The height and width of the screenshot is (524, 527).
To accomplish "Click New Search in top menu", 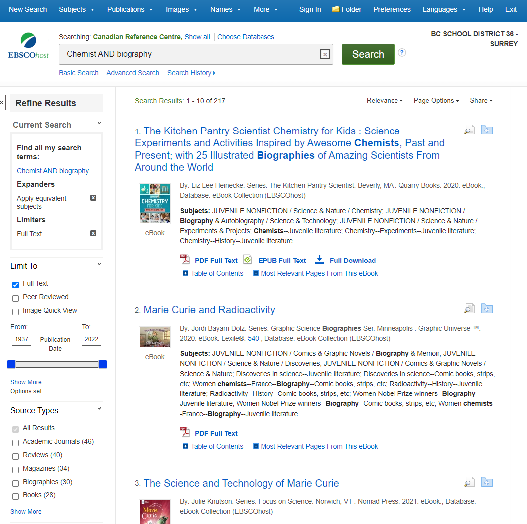I will [28, 9].
